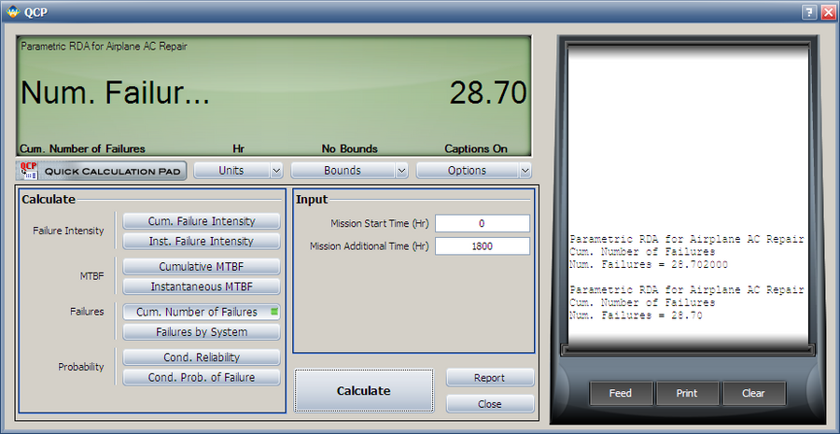Open the Report button
840x434 pixels.
tap(489, 378)
